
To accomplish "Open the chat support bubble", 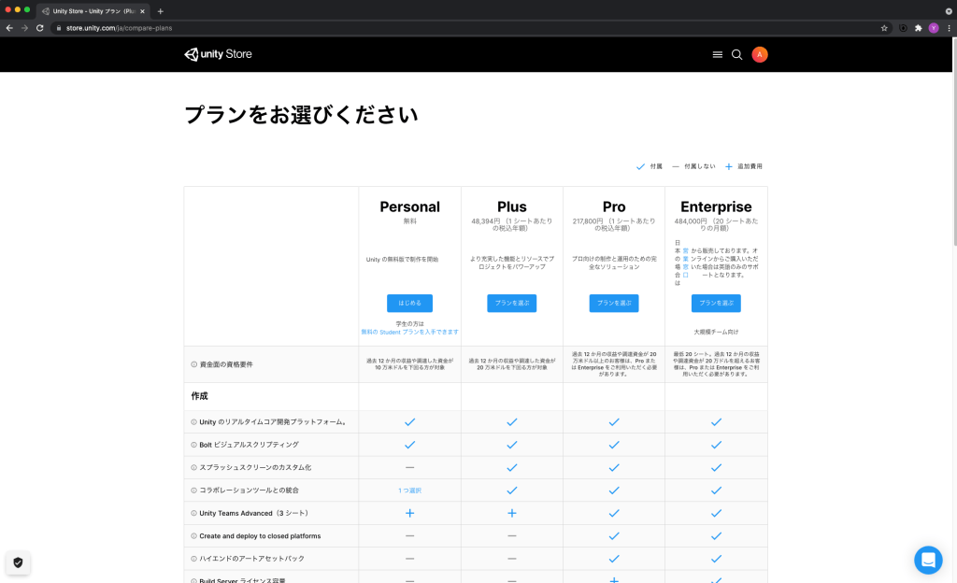I will [928, 560].
